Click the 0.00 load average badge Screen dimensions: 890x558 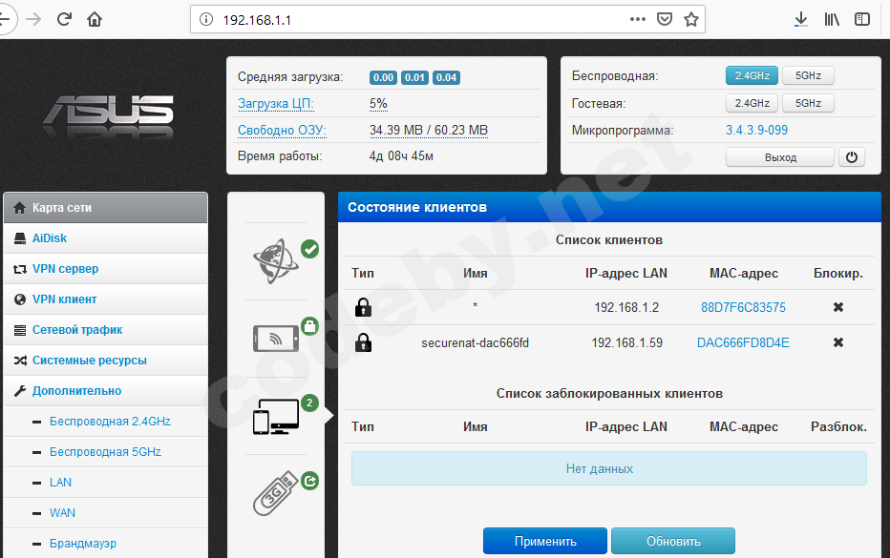coord(383,77)
